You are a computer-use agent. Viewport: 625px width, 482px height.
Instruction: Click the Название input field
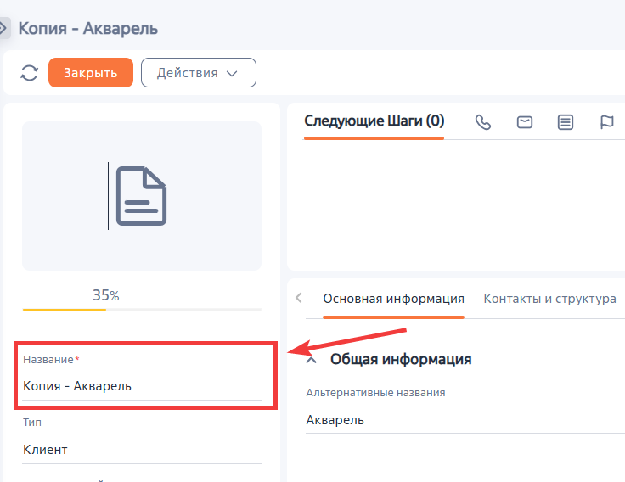(142, 385)
